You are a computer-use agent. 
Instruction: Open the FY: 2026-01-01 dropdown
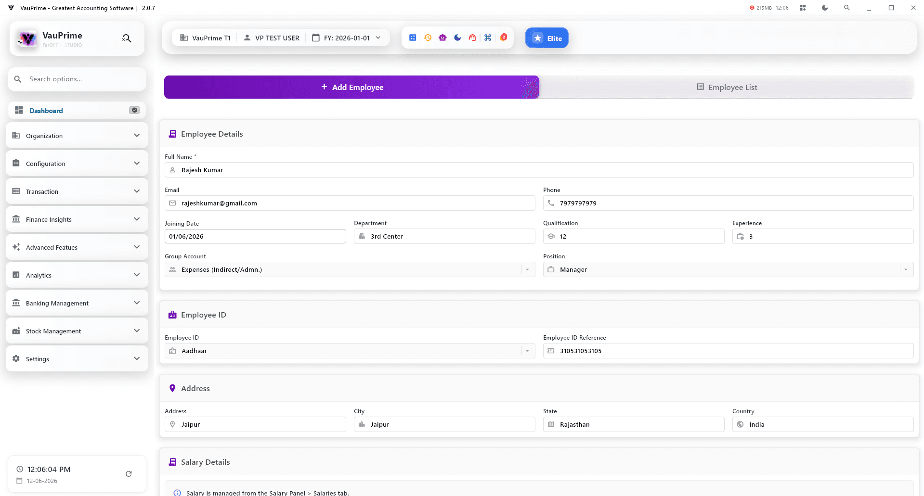click(346, 38)
